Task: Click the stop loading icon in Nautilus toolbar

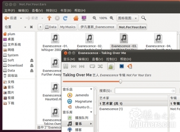Action: click(57, 18)
